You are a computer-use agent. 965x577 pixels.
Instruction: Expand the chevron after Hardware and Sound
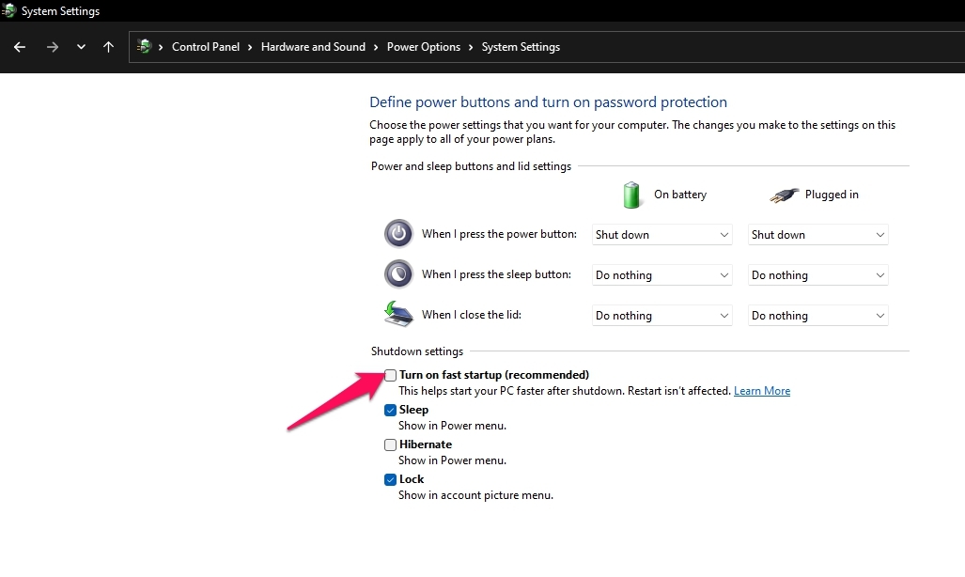pyautogui.click(x=376, y=47)
